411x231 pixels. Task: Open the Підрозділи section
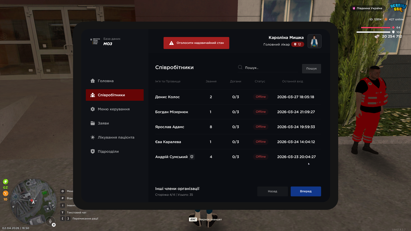coord(115,151)
